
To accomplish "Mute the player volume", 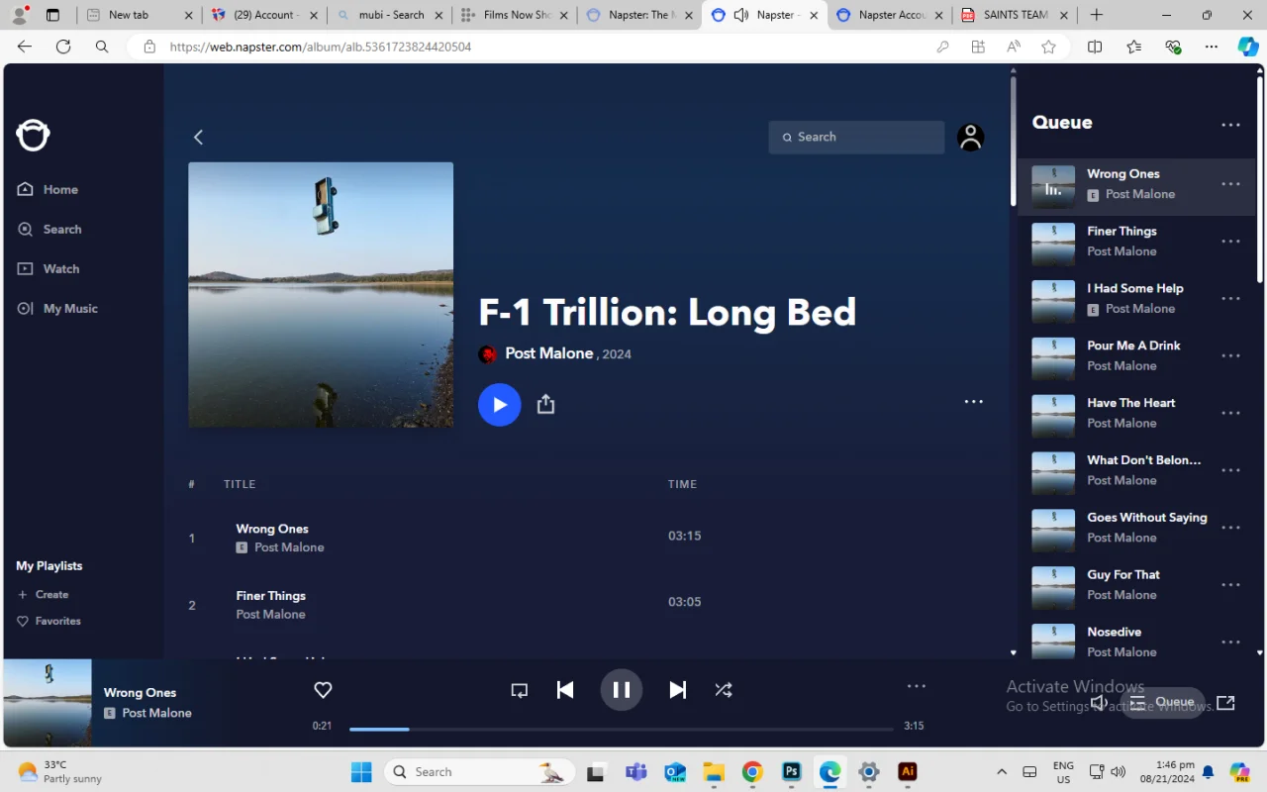I will (x=1099, y=703).
